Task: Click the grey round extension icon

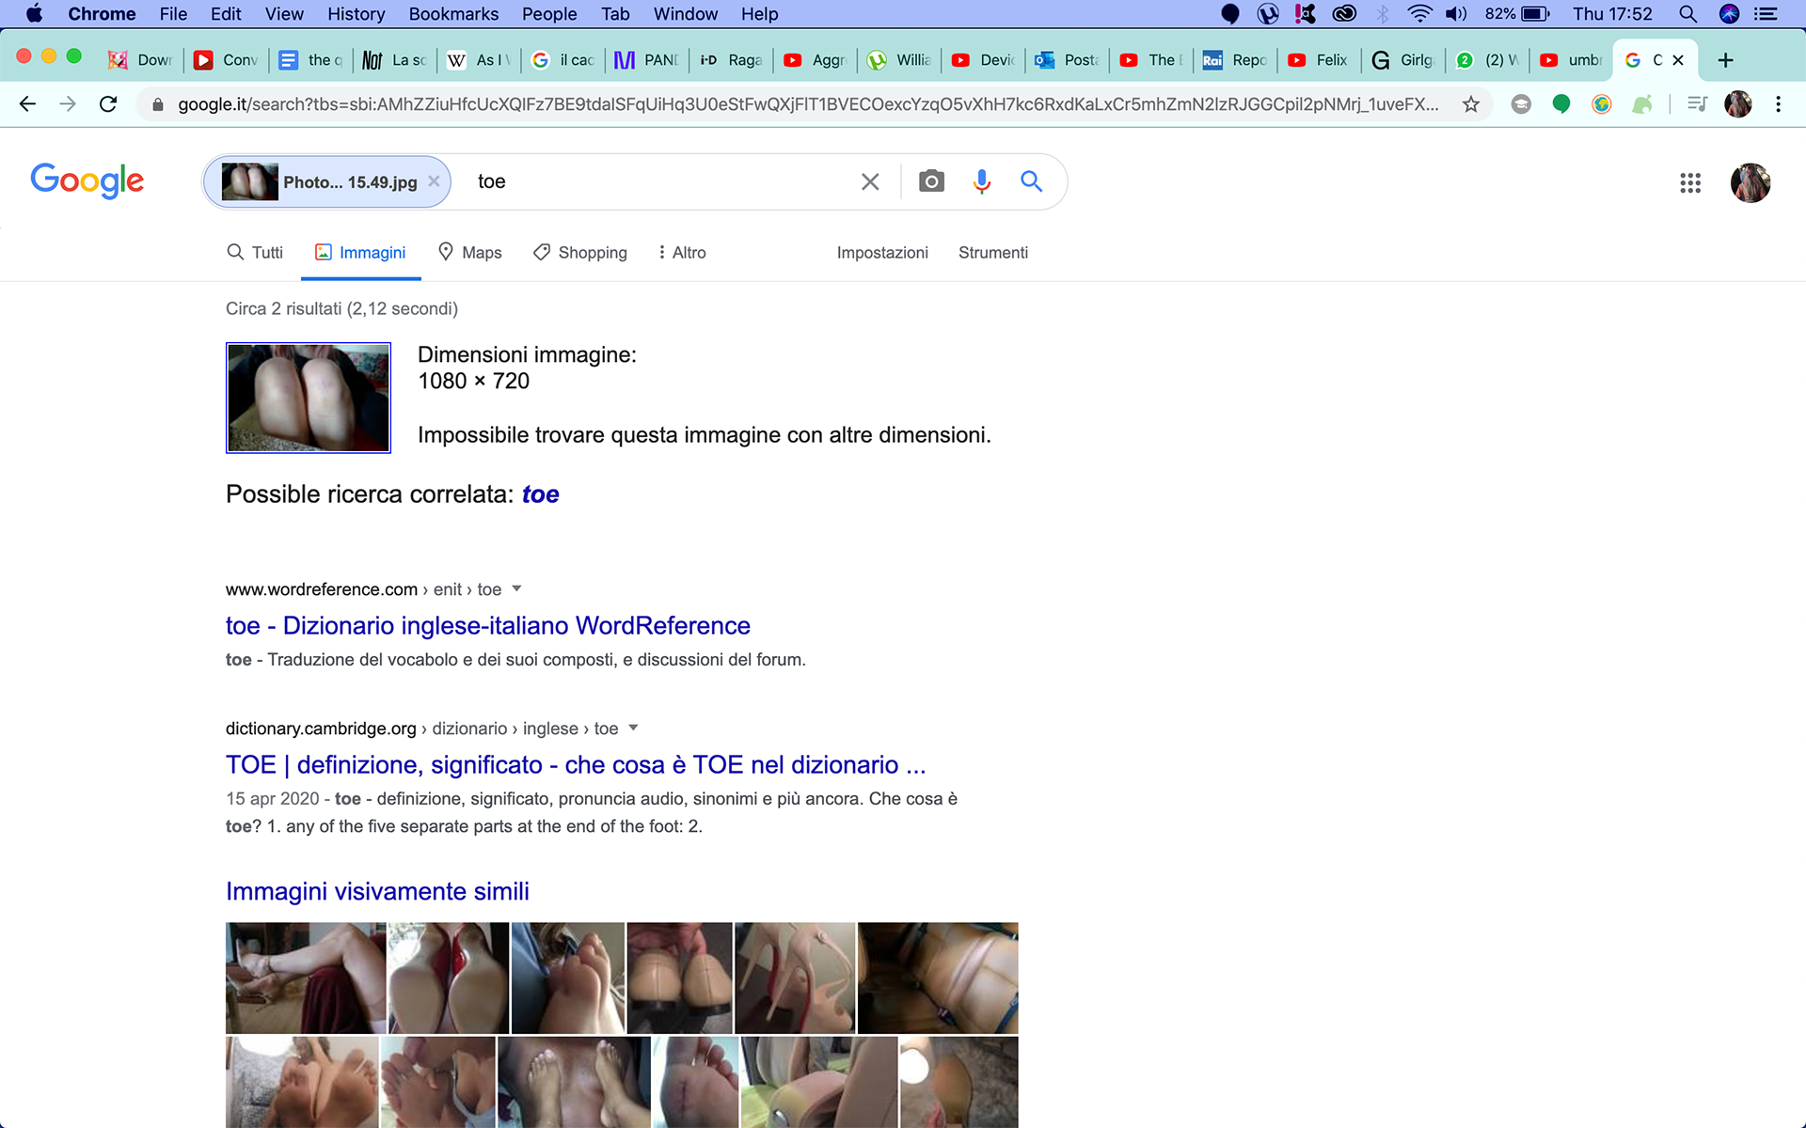Action: pyautogui.click(x=1521, y=103)
